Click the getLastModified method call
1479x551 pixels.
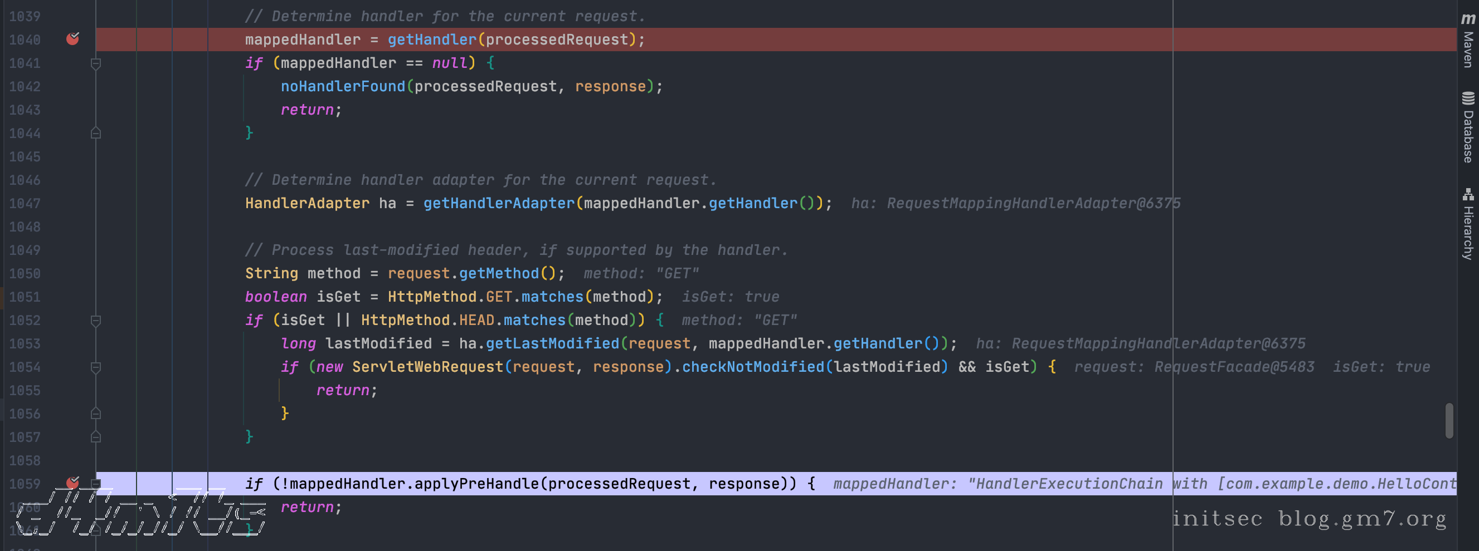pyautogui.click(x=552, y=343)
